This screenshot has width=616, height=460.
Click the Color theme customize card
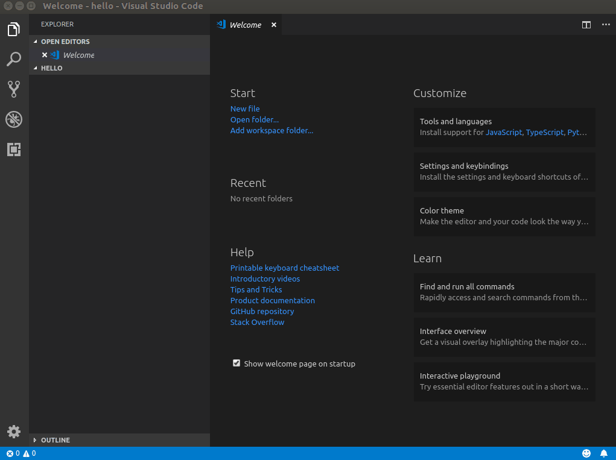[504, 216]
